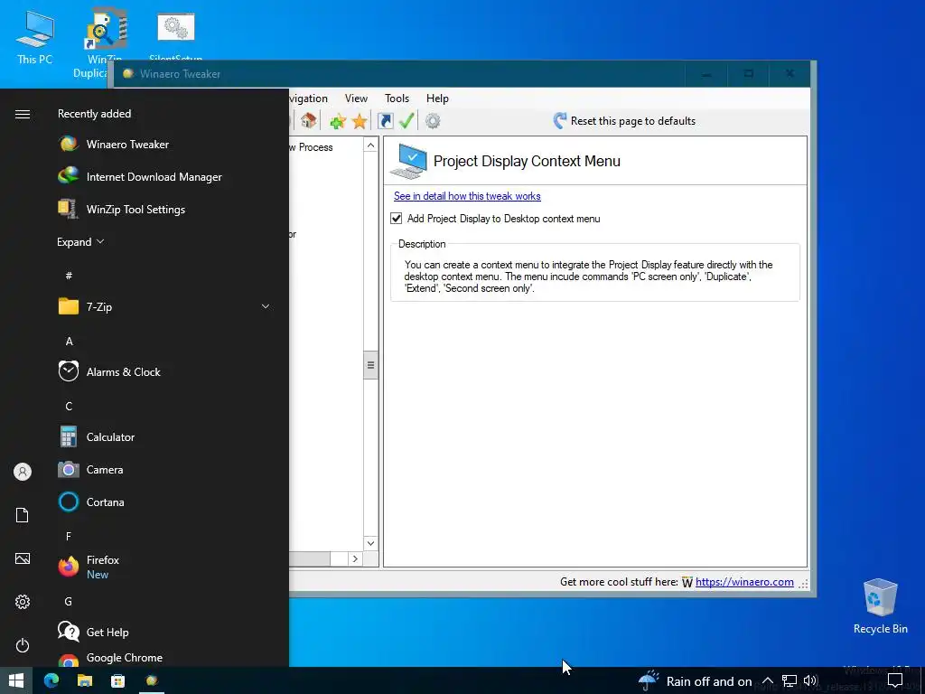Launch Google Chrome from Start menu
Screen dimensions: 925x694
(x=164, y=658)
